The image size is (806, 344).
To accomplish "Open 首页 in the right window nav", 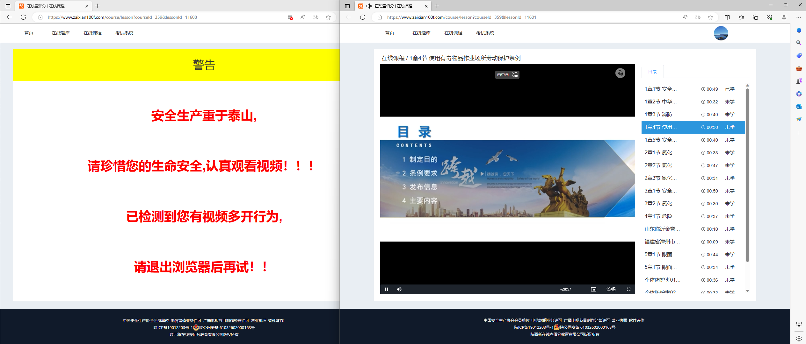I will (x=389, y=33).
